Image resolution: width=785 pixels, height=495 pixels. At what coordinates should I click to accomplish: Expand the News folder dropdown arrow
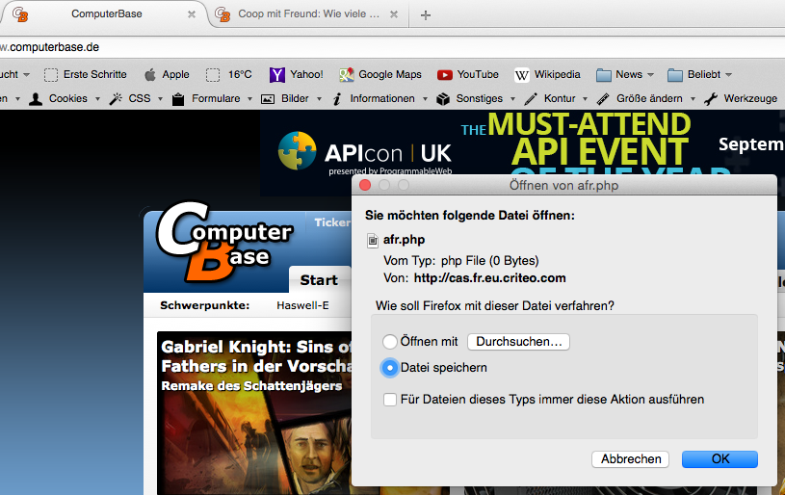tap(650, 75)
